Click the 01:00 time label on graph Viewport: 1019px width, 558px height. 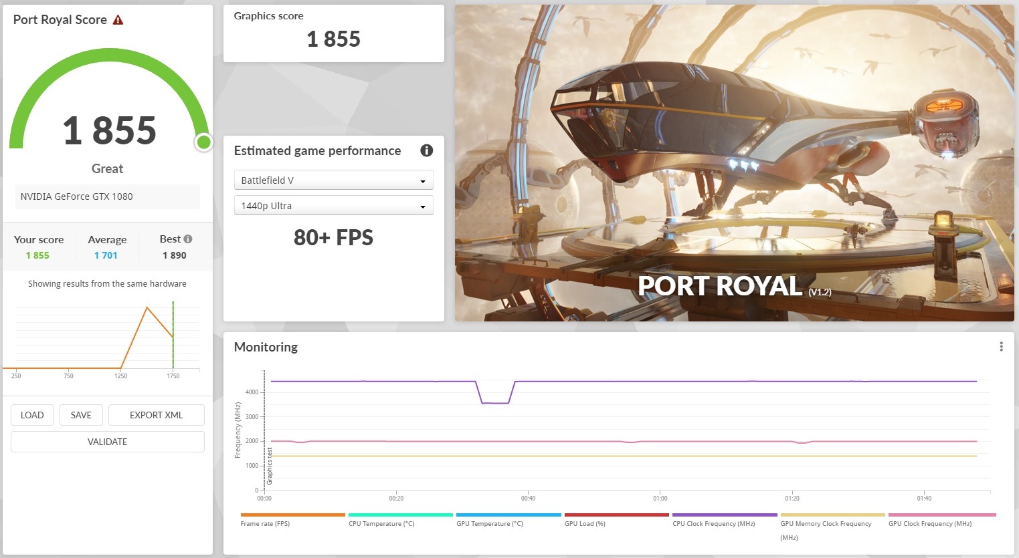click(660, 499)
